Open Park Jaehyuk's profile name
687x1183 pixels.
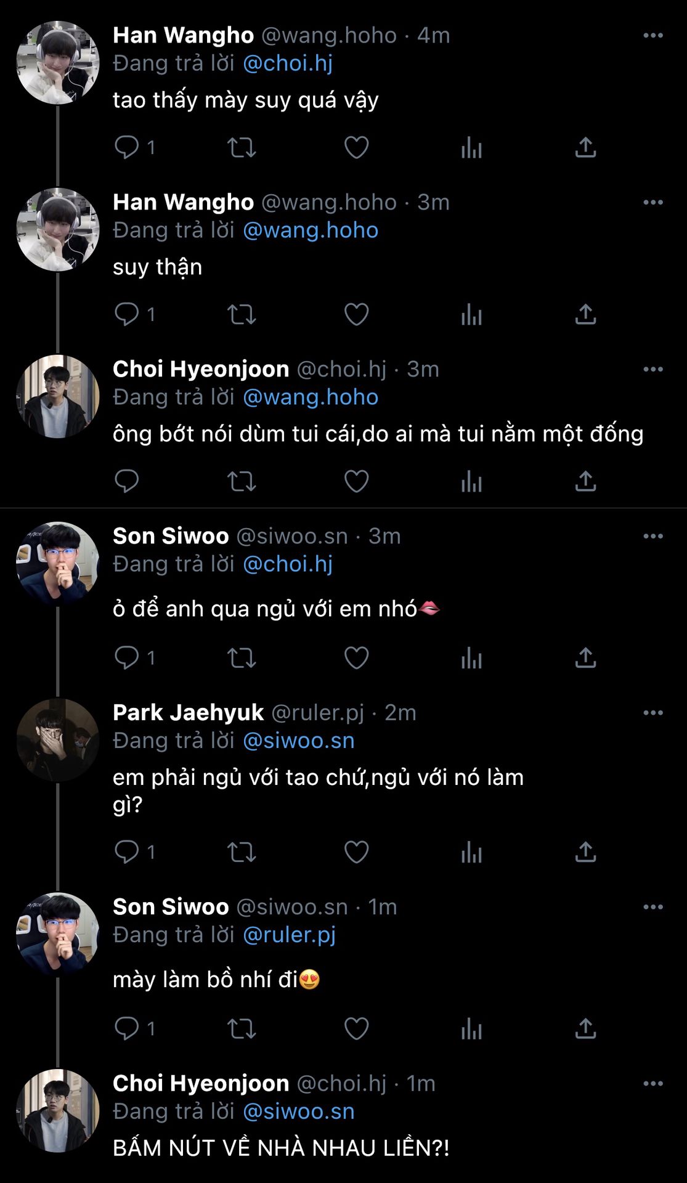pos(188,713)
